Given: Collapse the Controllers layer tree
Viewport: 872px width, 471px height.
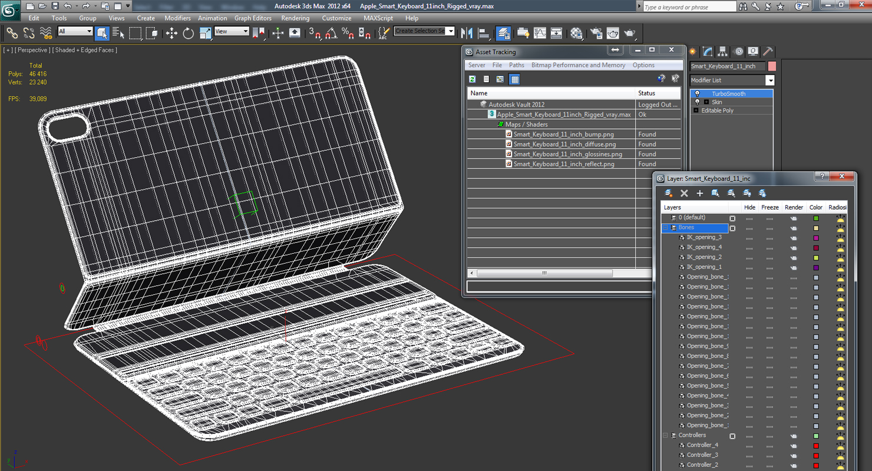Looking at the screenshot, I should (x=666, y=436).
